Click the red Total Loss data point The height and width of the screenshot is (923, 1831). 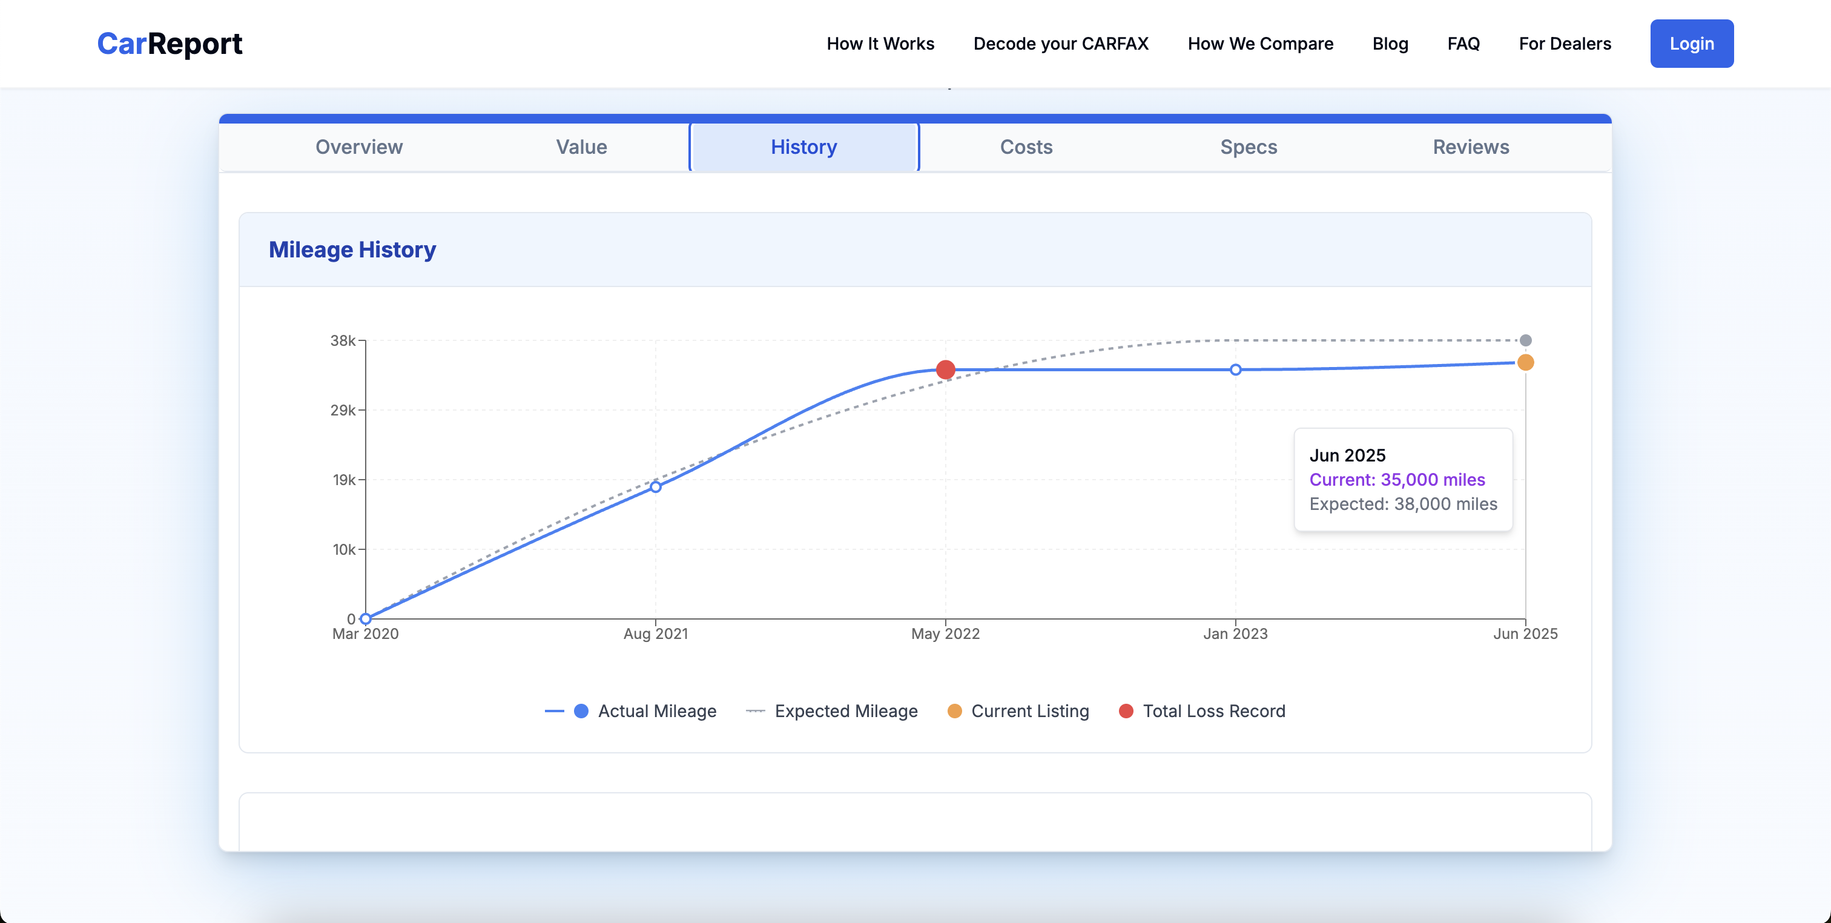(x=945, y=370)
